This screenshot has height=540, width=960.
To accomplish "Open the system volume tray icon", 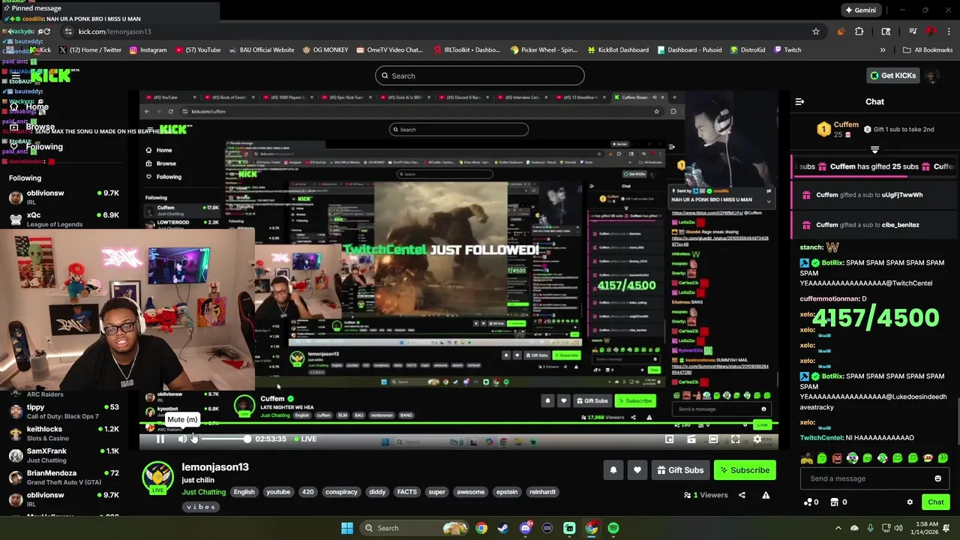I will coord(898,528).
